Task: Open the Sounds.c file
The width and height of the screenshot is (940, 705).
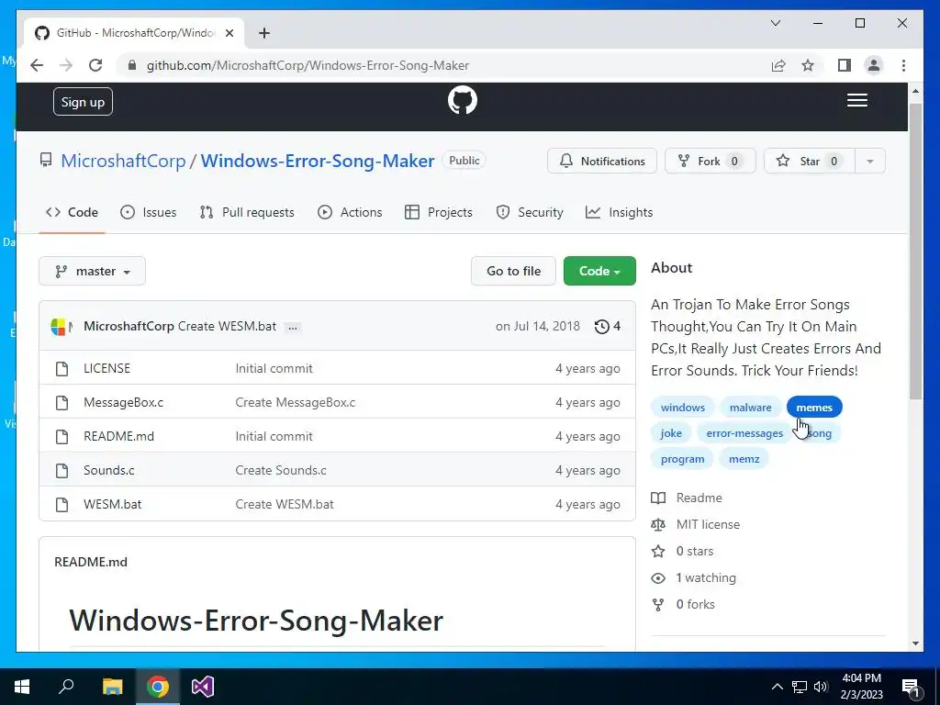Action: (109, 470)
